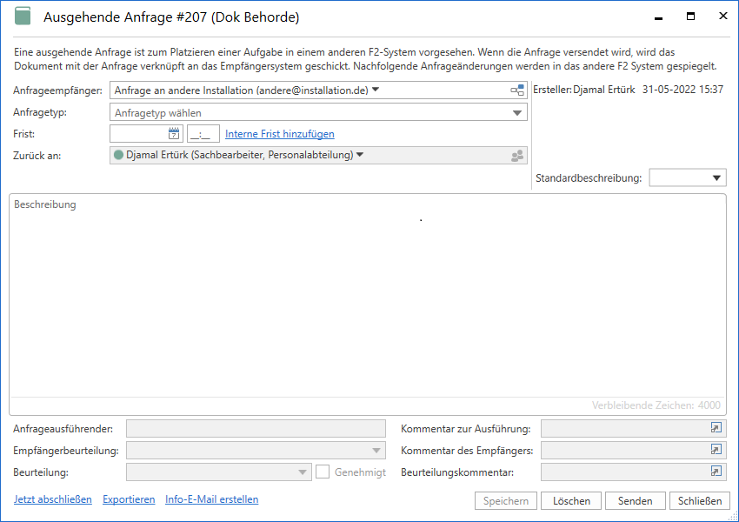Image resolution: width=739 pixels, height=522 pixels.
Task: Click the Jetzt abschließen link
Action: pos(52,499)
